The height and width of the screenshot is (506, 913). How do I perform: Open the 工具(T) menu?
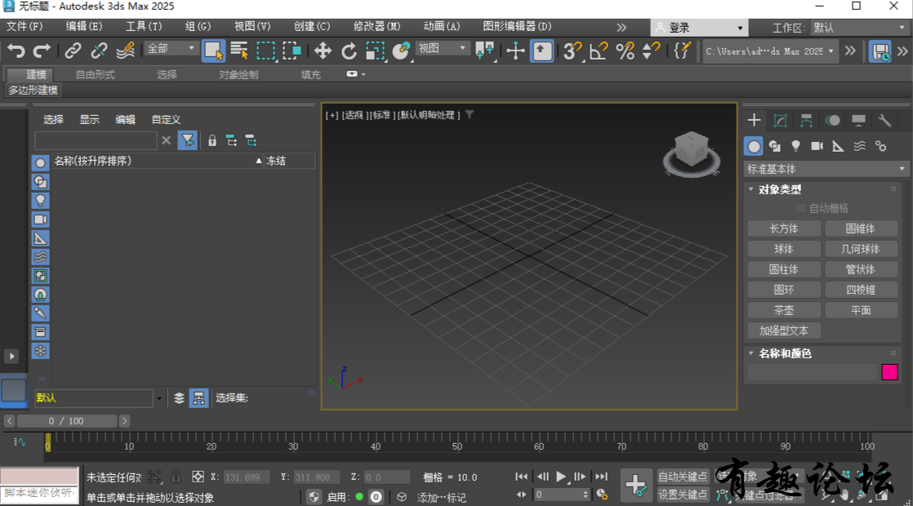point(144,26)
